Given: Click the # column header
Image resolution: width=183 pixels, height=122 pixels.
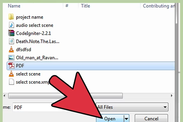Looking at the screenshot, I should click(x=67, y=6).
